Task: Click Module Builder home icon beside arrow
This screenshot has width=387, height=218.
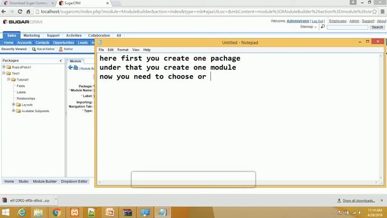Action: (x=76, y=67)
